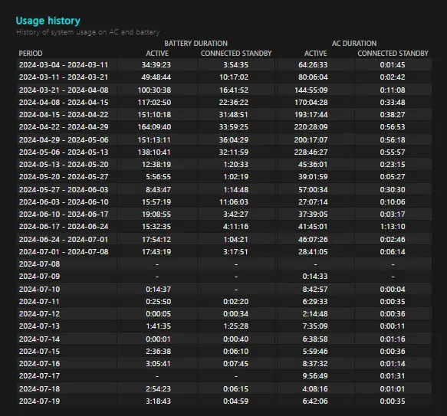Click battery active value 2:54:23
The image size is (447, 416).
coord(158,389)
